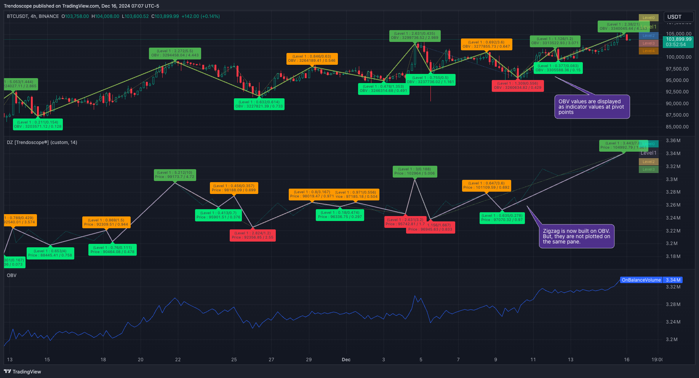Click the red pivot label OBV : 3260634.82 / 0.429

tap(518, 85)
